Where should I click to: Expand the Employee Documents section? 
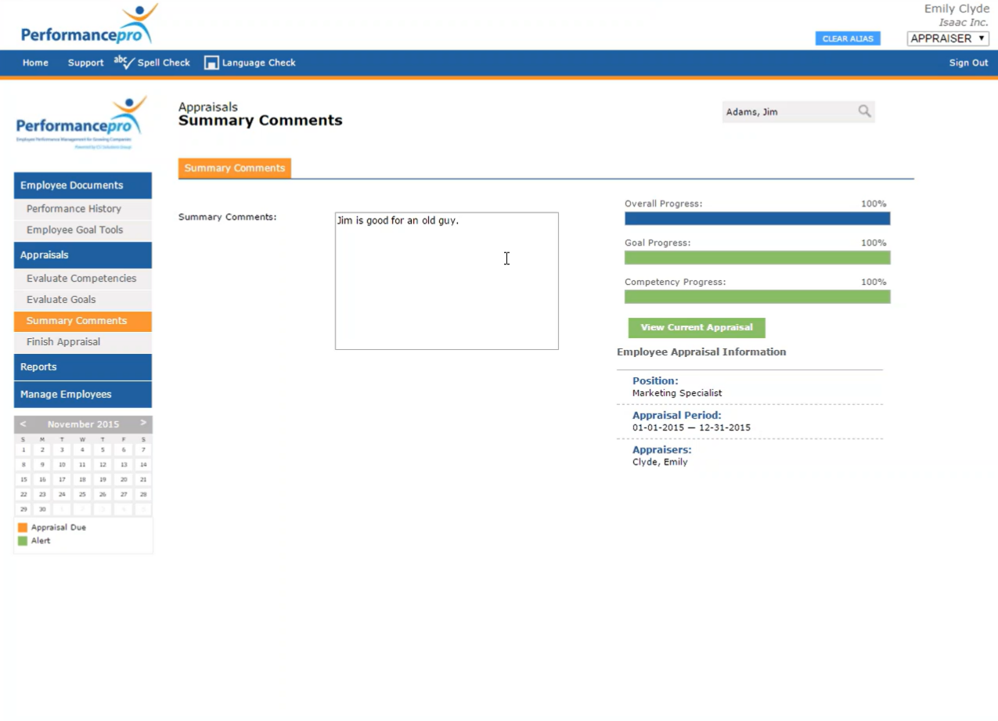click(83, 186)
